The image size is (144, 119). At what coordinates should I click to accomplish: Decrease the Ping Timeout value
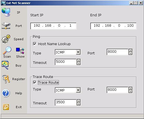pyautogui.click(x=79, y=64)
